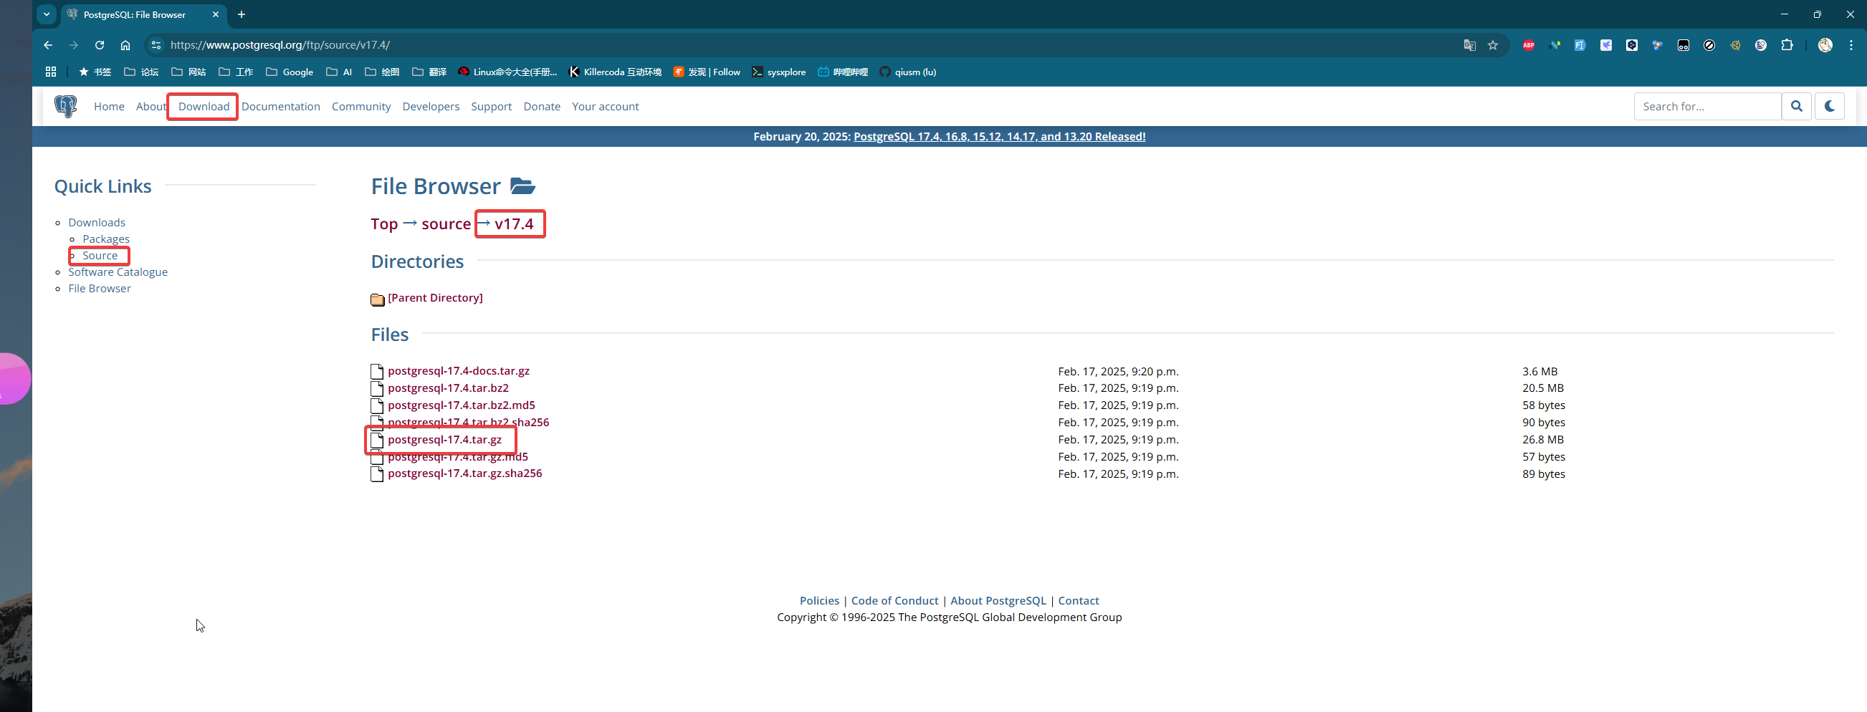
Task: Open Code of Conduct footer link
Action: click(x=894, y=600)
